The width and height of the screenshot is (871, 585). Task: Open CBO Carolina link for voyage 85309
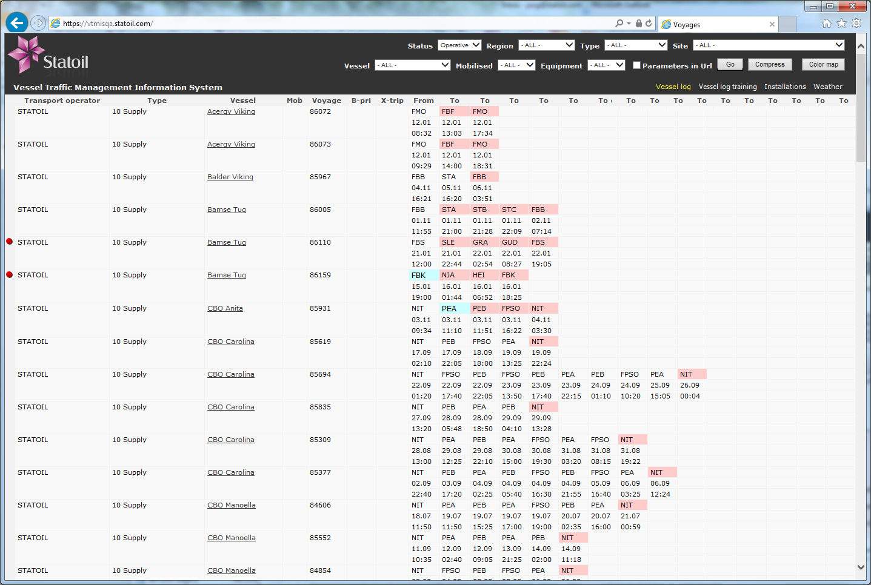click(x=231, y=440)
